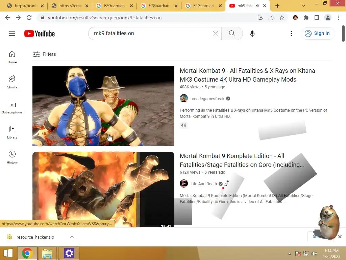Expand resource_hacker.zip download options
The width and height of the screenshot is (346, 260).
click(72, 237)
